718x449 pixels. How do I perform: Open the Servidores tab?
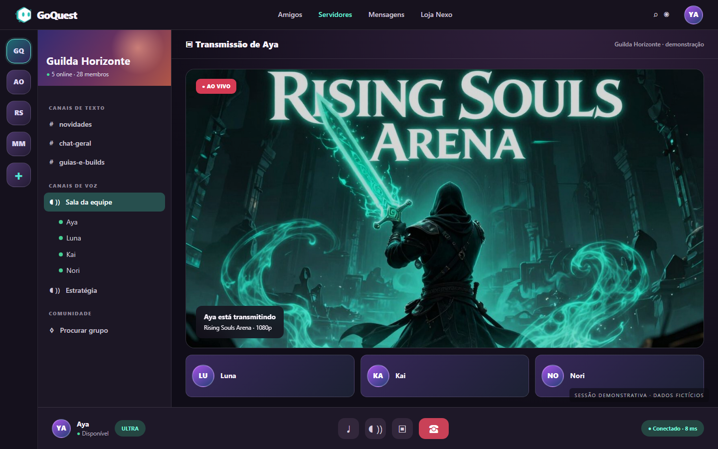pos(335,14)
